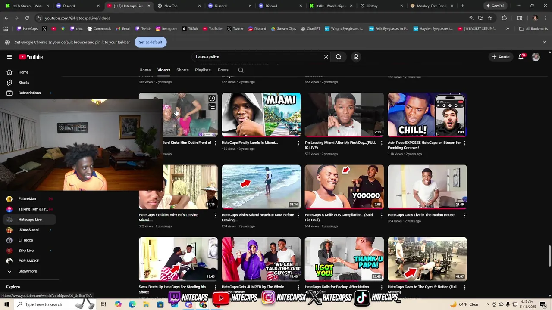Image resolution: width=552 pixels, height=310 pixels.
Task: Open options for I'm Leaving Miami video
Action: click(x=381, y=143)
